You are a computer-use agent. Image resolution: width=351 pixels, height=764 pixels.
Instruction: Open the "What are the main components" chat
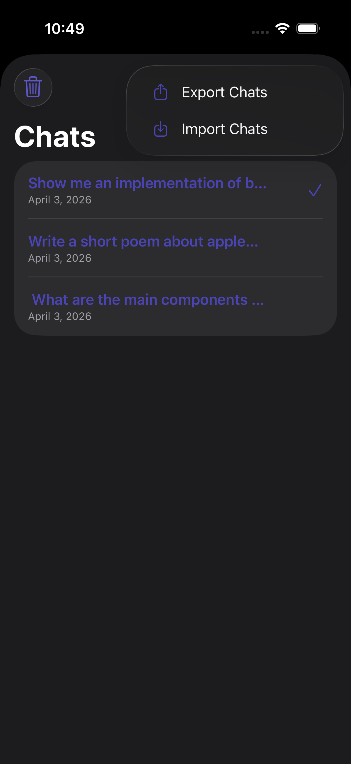148,300
